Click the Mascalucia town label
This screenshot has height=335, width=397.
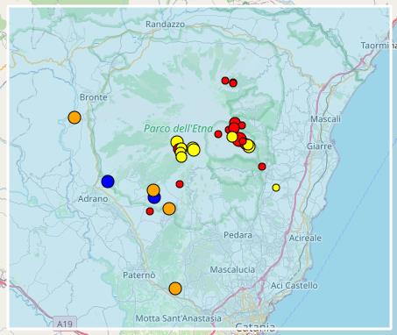pyautogui.click(x=232, y=269)
